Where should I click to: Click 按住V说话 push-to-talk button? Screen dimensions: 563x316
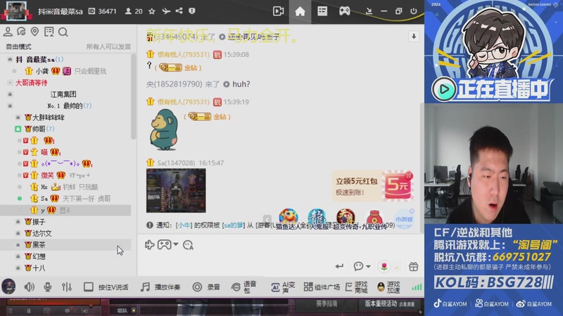click(106, 287)
